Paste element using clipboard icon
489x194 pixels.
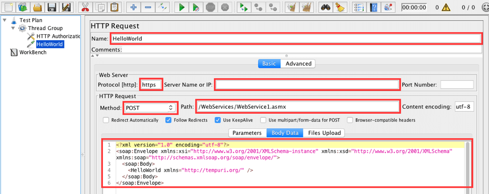[115, 7]
